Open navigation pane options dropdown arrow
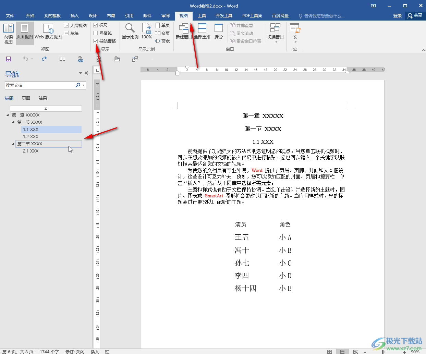Image resolution: width=426 pixels, height=354 pixels. (x=80, y=73)
